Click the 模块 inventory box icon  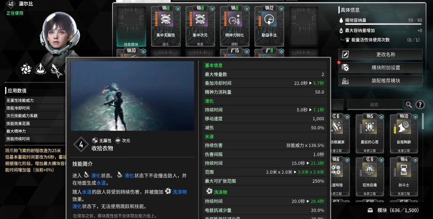370,210
